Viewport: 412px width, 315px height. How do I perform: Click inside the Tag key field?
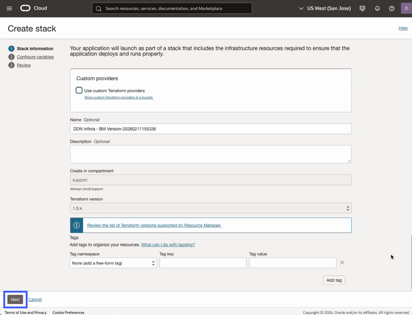tap(203, 262)
